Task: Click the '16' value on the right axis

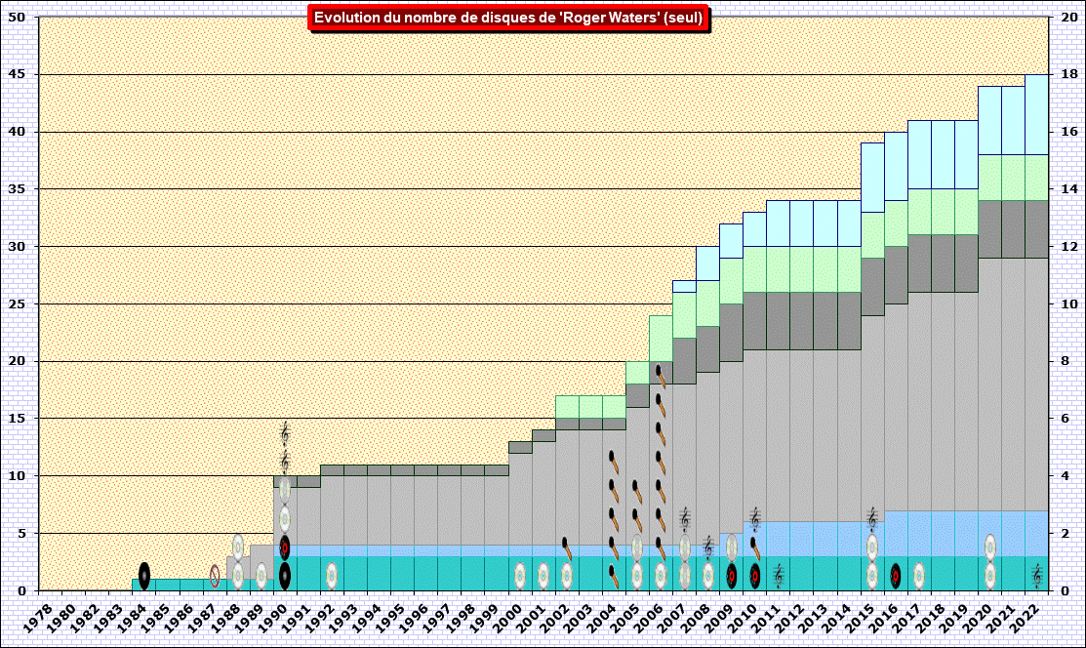Action: (x=1070, y=132)
